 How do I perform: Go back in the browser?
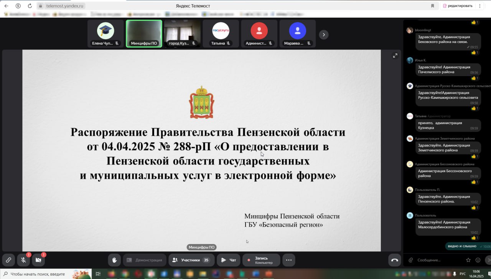6,6
